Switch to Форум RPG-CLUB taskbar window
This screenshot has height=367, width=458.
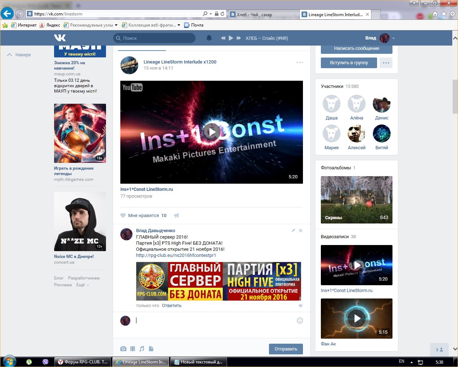(83, 362)
